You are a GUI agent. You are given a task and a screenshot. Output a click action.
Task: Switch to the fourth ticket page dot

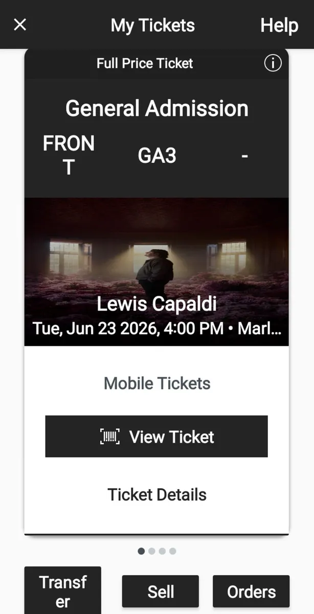coord(173,551)
